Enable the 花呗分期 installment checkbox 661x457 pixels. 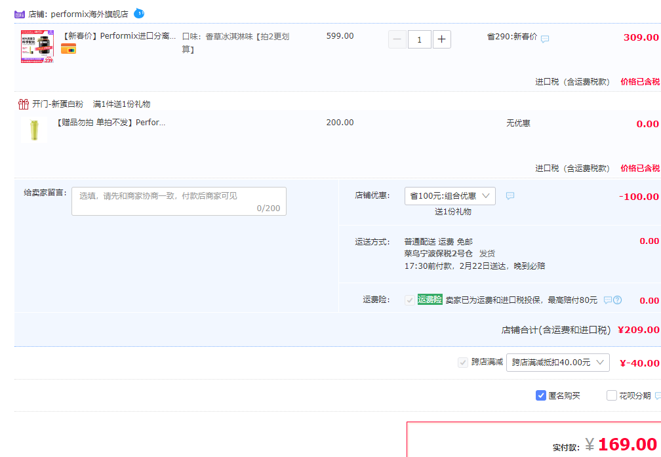pos(612,395)
